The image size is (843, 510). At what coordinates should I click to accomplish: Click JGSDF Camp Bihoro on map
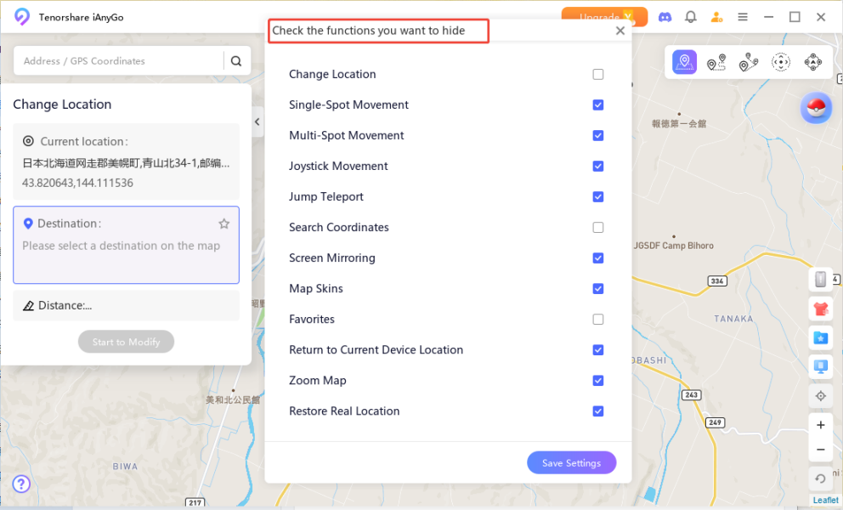[x=673, y=246]
